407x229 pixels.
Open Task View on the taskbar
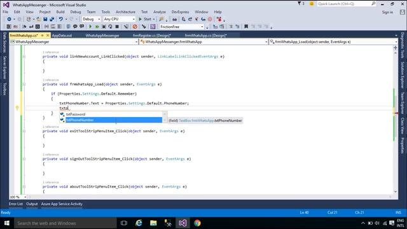[x=124, y=223]
